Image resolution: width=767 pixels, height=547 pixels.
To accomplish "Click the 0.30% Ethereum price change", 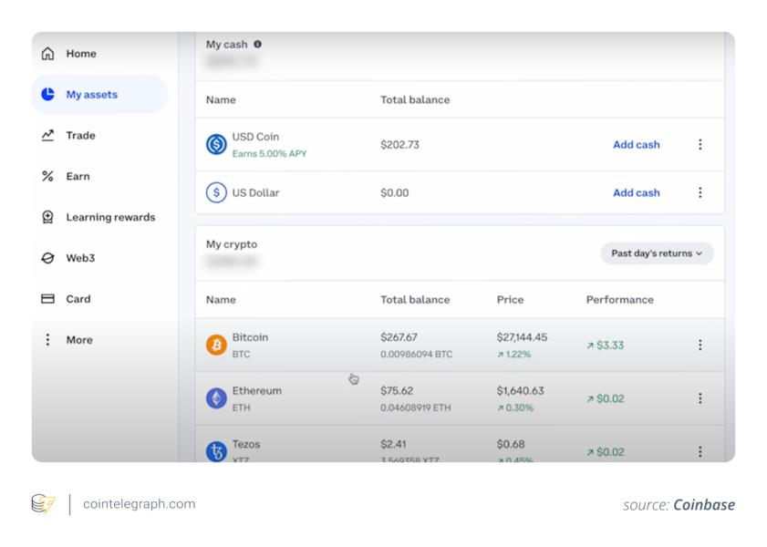I will 515,408.
